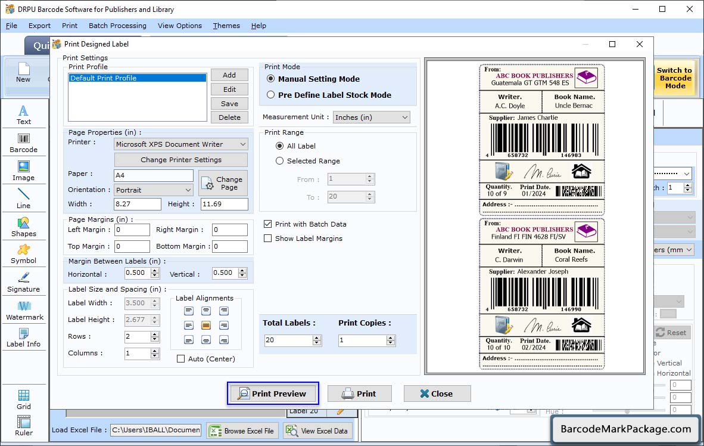The image size is (704, 446).
Task: Click the Print Preview button
Action: (x=273, y=394)
